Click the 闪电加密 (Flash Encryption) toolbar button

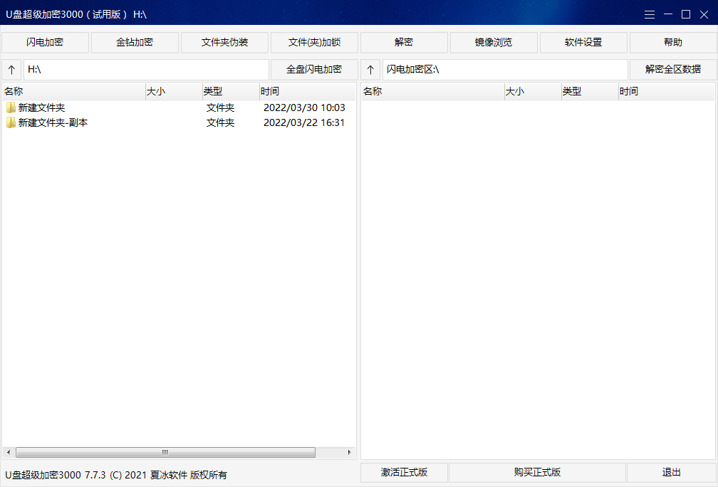click(44, 42)
